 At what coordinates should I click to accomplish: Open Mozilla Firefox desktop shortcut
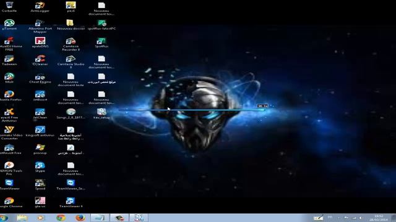tap(10, 96)
